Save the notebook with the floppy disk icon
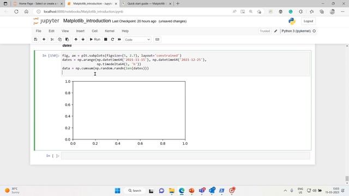 click(35, 39)
